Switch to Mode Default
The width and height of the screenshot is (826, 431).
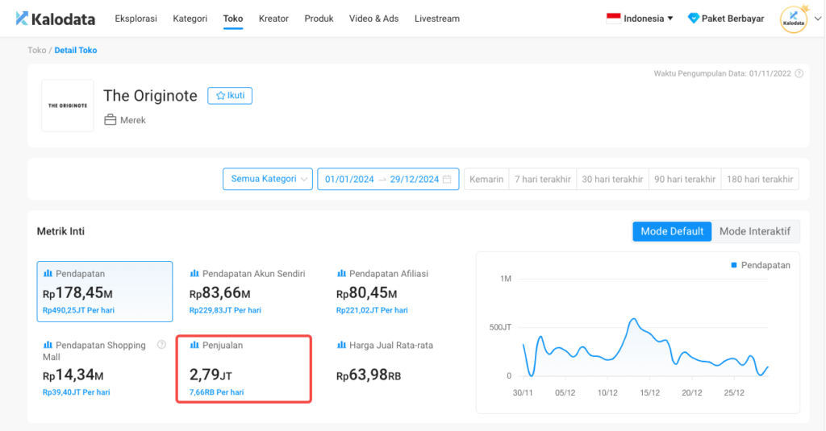click(x=672, y=231)
